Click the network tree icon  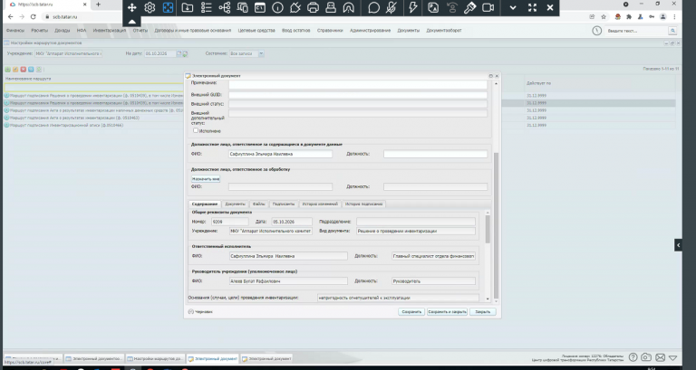point(225,7)
